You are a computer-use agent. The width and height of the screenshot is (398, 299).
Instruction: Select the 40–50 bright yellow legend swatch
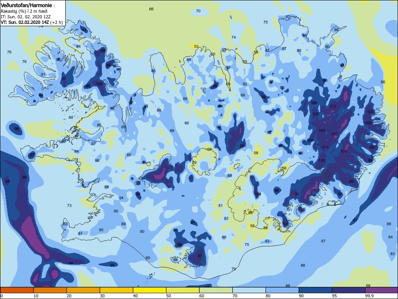150,290
